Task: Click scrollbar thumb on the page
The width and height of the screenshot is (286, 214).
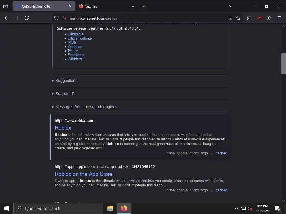Action: tap(283, 64)
